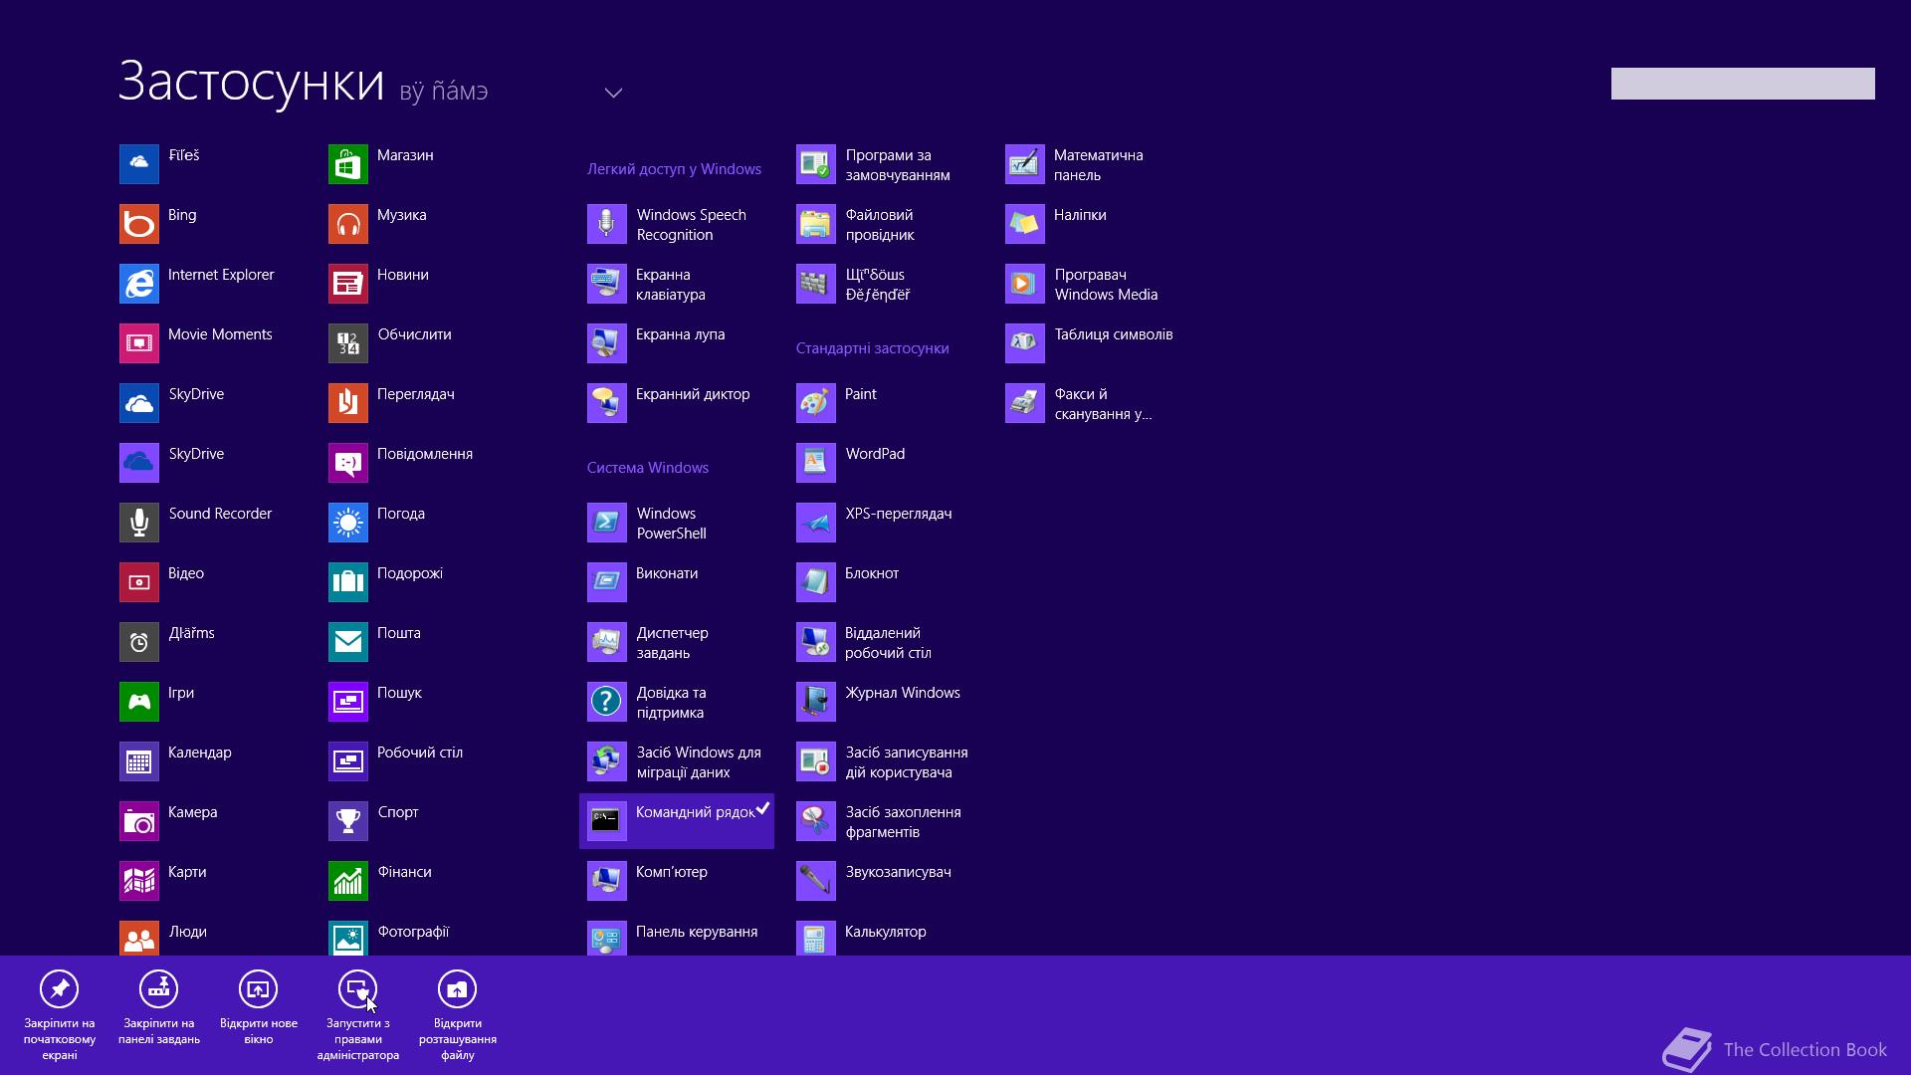Open the Фінанси chart icon

(x=348, y=881)
